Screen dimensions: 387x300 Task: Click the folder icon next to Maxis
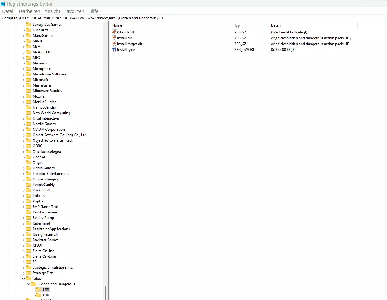coord(29,41)
